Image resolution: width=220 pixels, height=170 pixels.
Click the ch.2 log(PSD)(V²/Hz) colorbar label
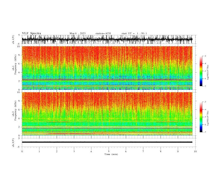click(x=208, y=118)
